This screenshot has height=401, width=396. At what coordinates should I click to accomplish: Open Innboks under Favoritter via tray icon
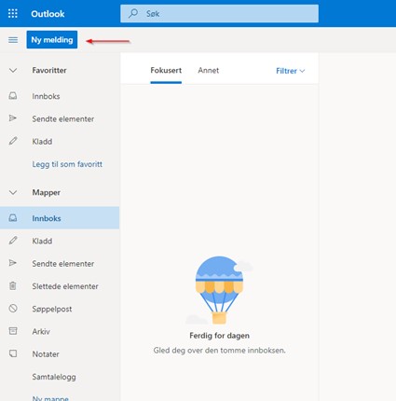pyautogui.click(x=13, y=96)
